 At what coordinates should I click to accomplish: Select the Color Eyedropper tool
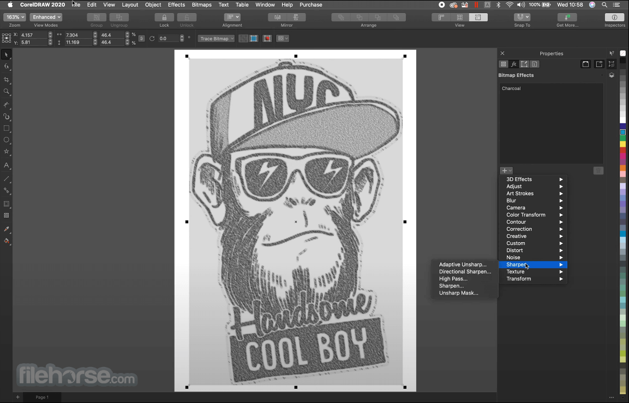click(x=6, y=229)
